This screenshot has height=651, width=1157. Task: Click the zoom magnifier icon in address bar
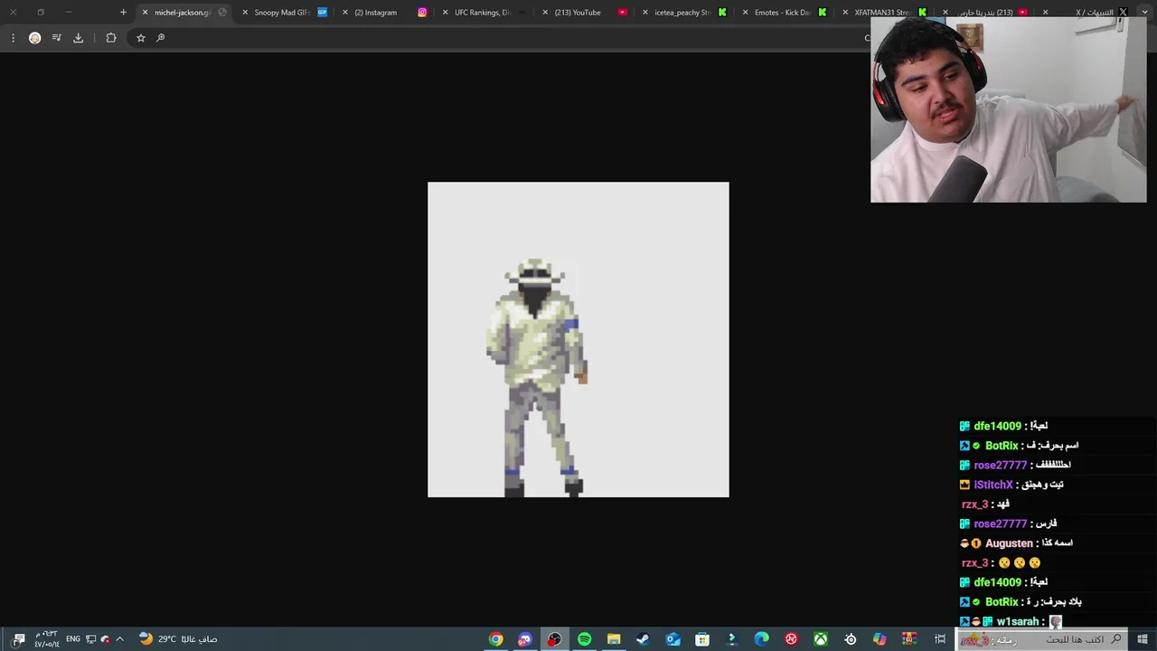(x=160, y=38)
